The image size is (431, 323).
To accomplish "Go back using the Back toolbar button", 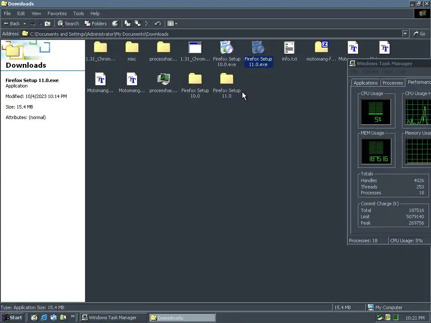I will (11, 24).
